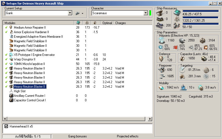Click the Medium Armor Repairer II module icon
Screen dimensions: 222x139
(11, 27)
